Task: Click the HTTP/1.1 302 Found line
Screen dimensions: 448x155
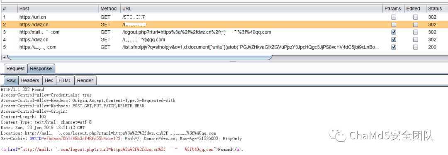Action: click(22, 90)
